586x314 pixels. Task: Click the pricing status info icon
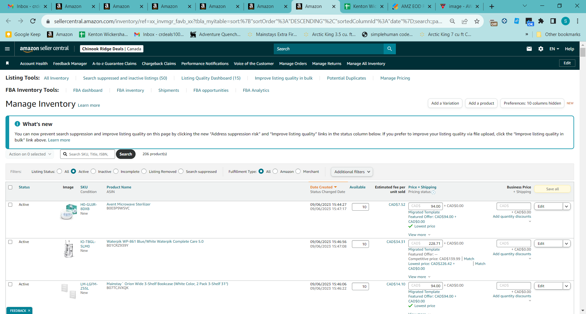tap(433, 192)
